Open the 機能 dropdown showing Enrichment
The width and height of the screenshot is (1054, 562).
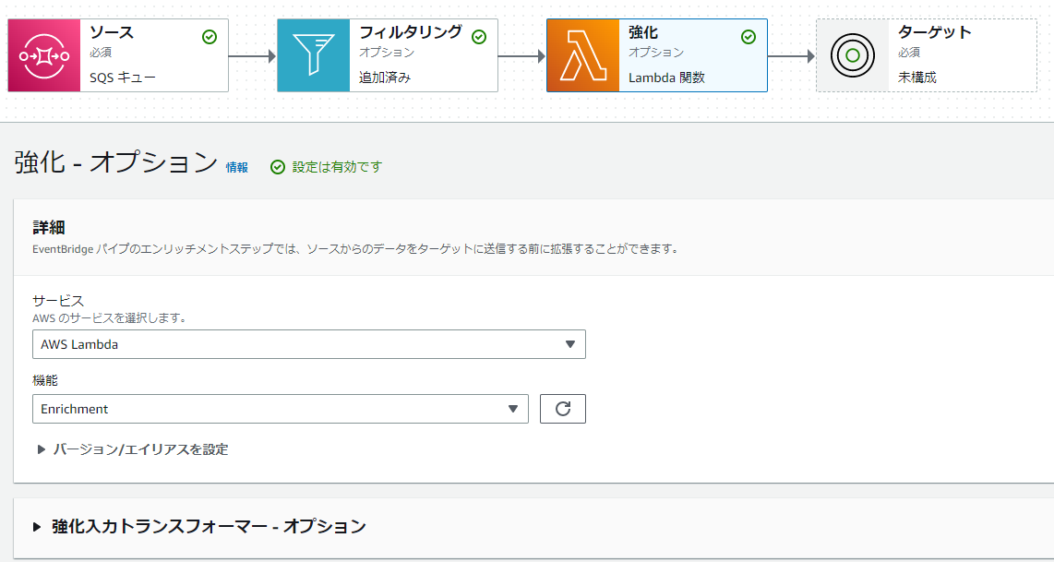281,409
